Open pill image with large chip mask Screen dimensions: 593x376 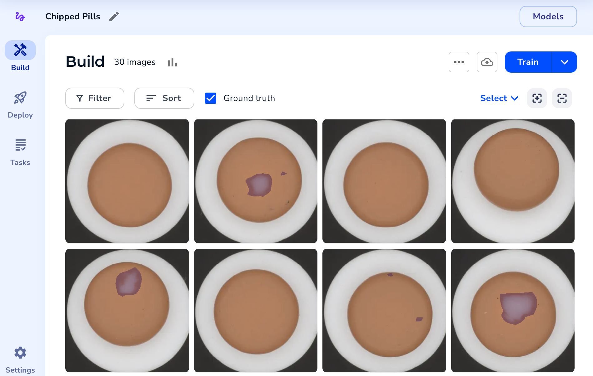pyautogui.click(x=513, y=311)
